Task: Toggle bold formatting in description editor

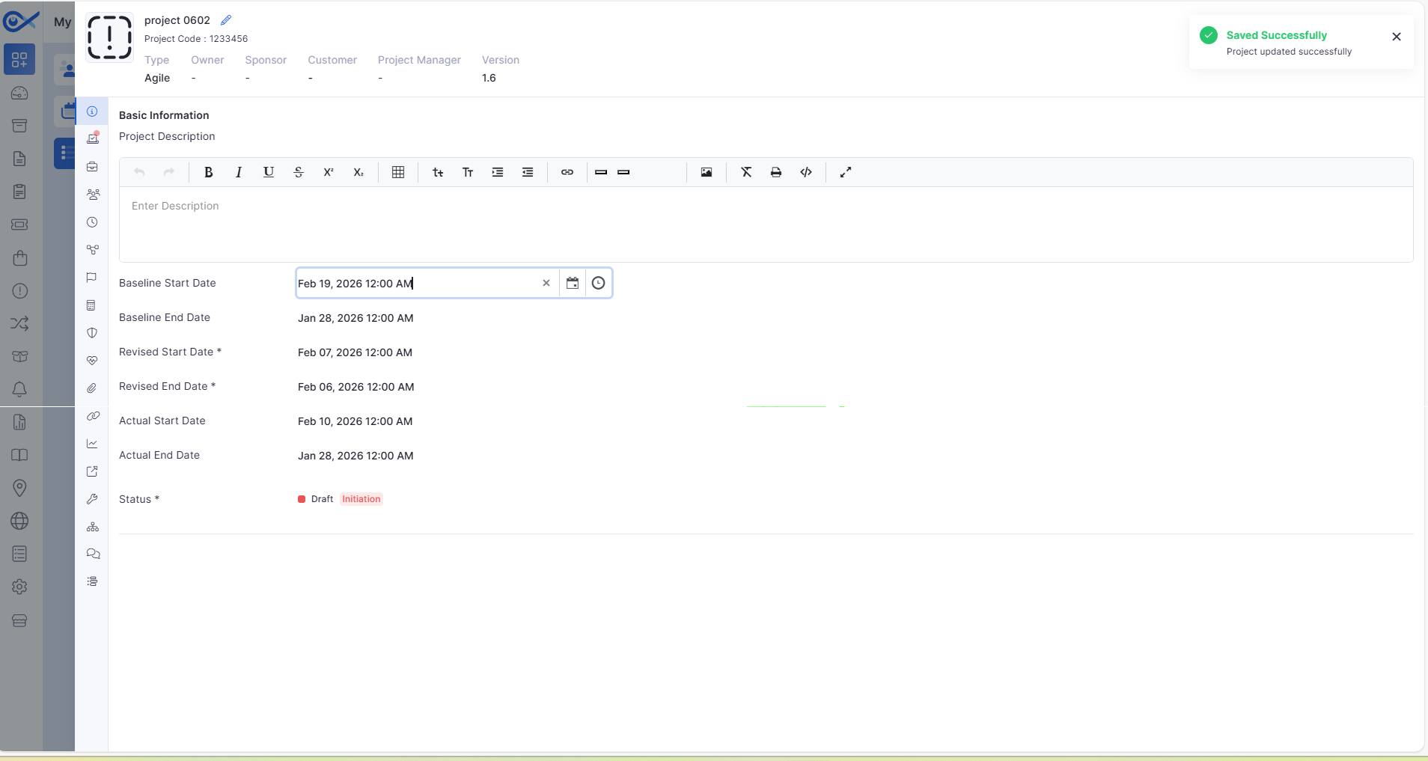Action: (209, 172)
